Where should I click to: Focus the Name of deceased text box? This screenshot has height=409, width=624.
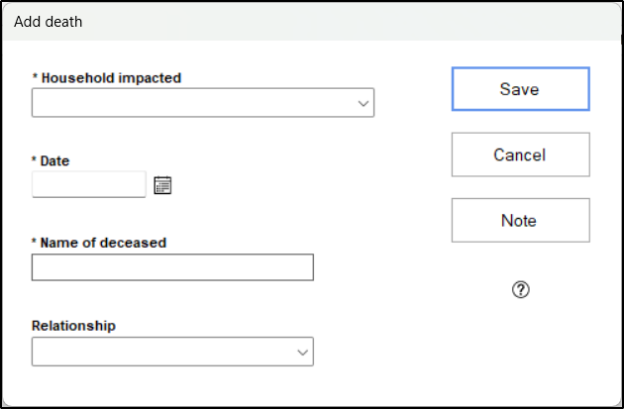(x=172, y=267)
